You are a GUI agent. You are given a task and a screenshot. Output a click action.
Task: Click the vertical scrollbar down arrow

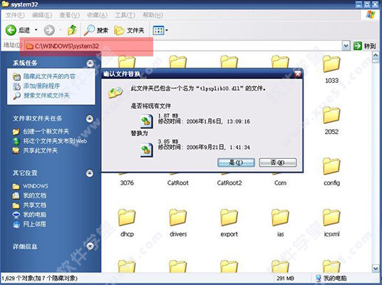coord(376,268)
